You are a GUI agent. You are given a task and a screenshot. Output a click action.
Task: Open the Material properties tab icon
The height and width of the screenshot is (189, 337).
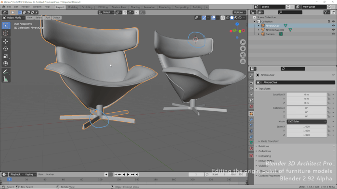point(251,148)
